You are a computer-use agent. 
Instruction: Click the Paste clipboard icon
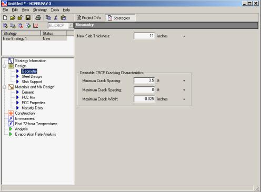coord(64,17)
